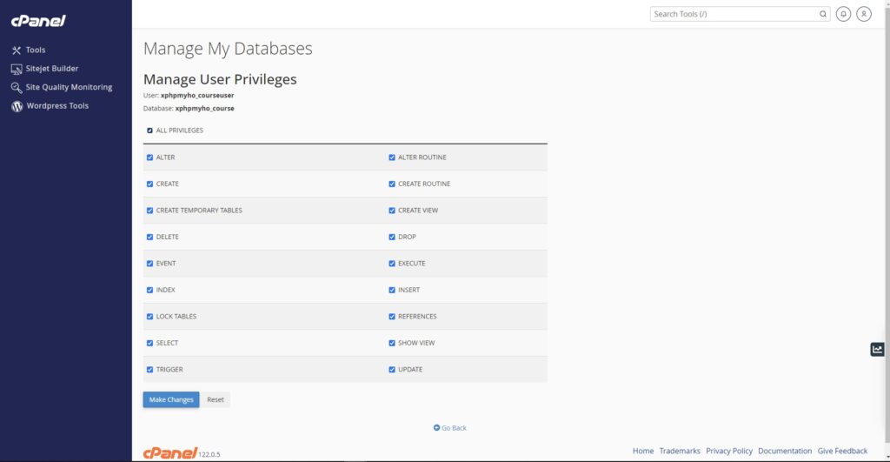Uncheck the CREATE ROUTINE checkbox
The height and width of the screenshot is (462, 890).
pyautogui.click(x=392, y=184)
